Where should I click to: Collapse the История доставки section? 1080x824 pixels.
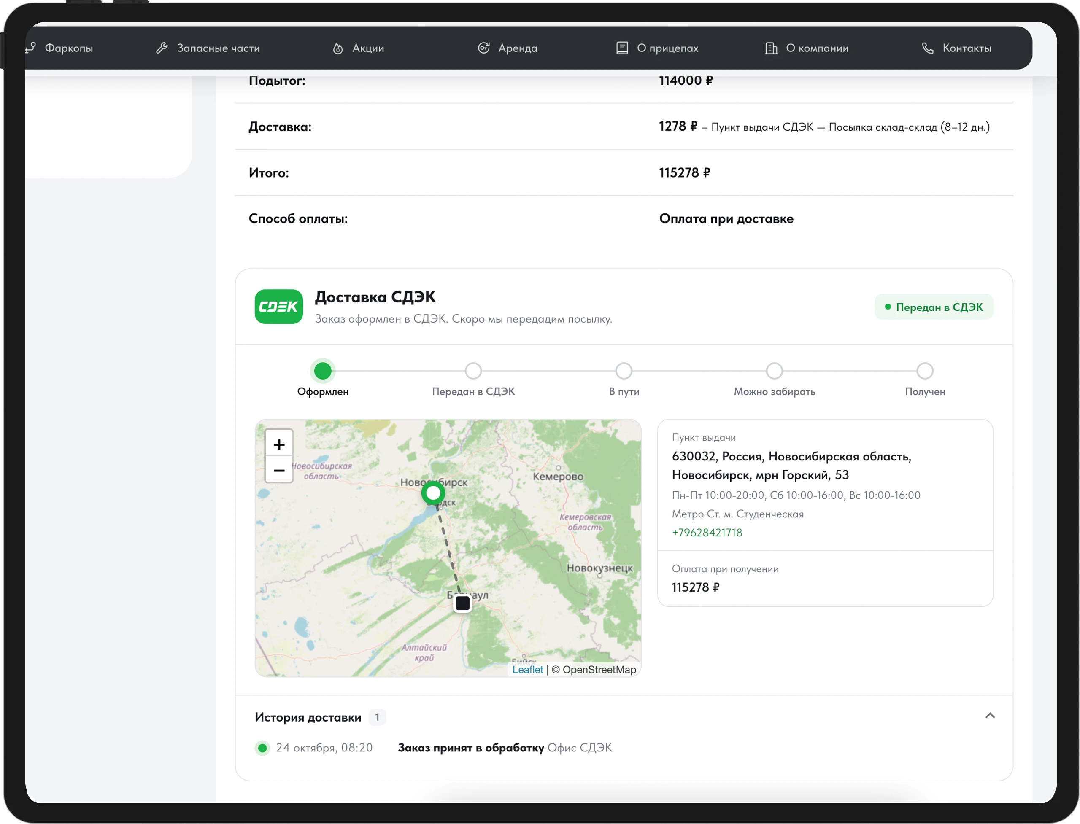coord(990,716)
